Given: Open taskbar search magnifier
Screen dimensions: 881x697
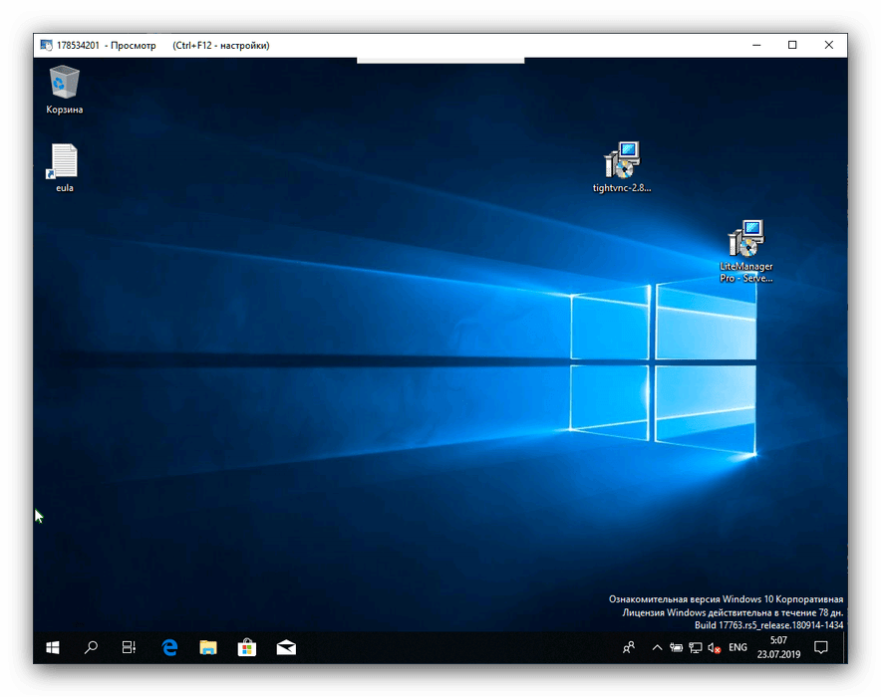Looking at the screenshot, I should (x=91, y=647).
